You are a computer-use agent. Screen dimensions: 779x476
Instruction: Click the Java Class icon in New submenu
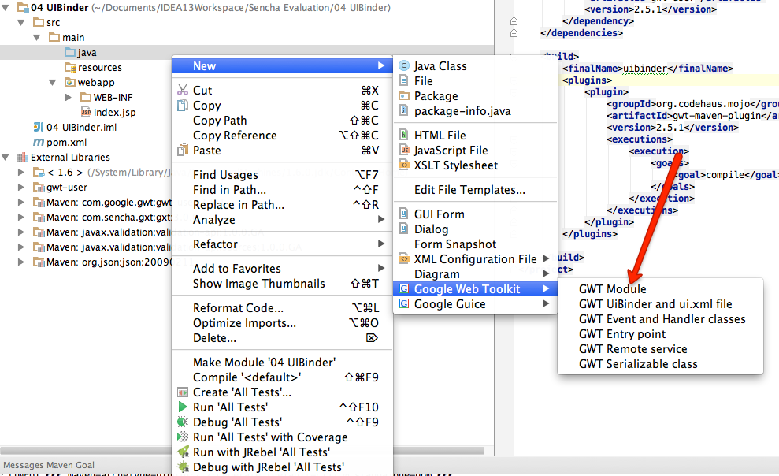[404, 66]
